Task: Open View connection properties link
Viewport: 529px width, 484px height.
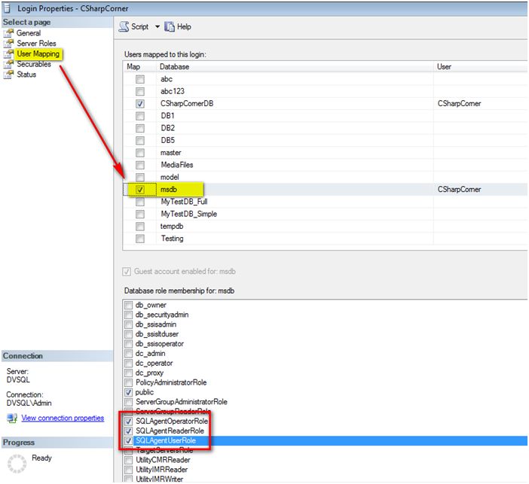Action: tap(63, 419)
